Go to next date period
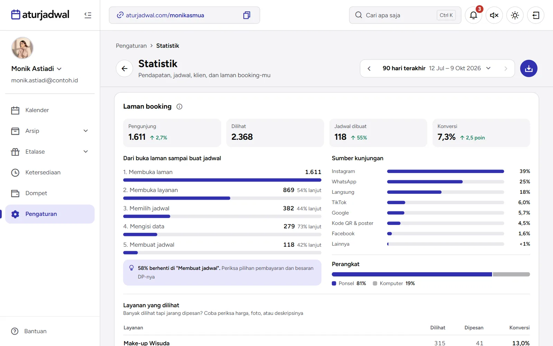The height and width of the screenshot is (346, 553). point(506,69)
